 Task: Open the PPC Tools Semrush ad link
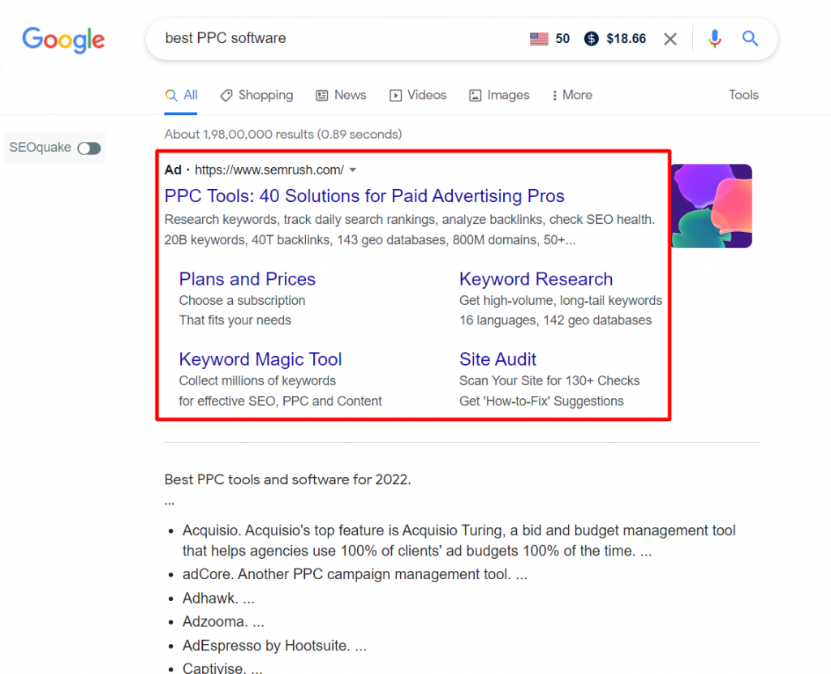tap(364, 195)
